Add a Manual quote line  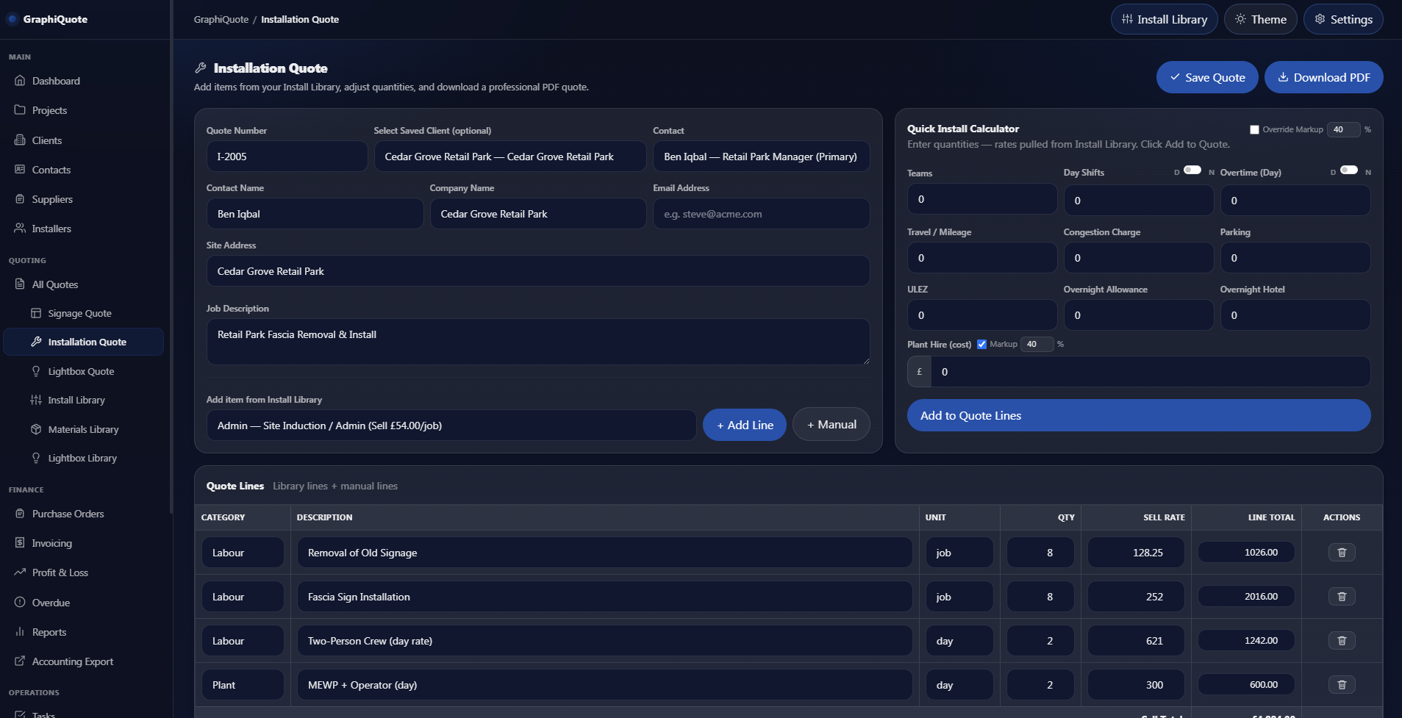831,425
